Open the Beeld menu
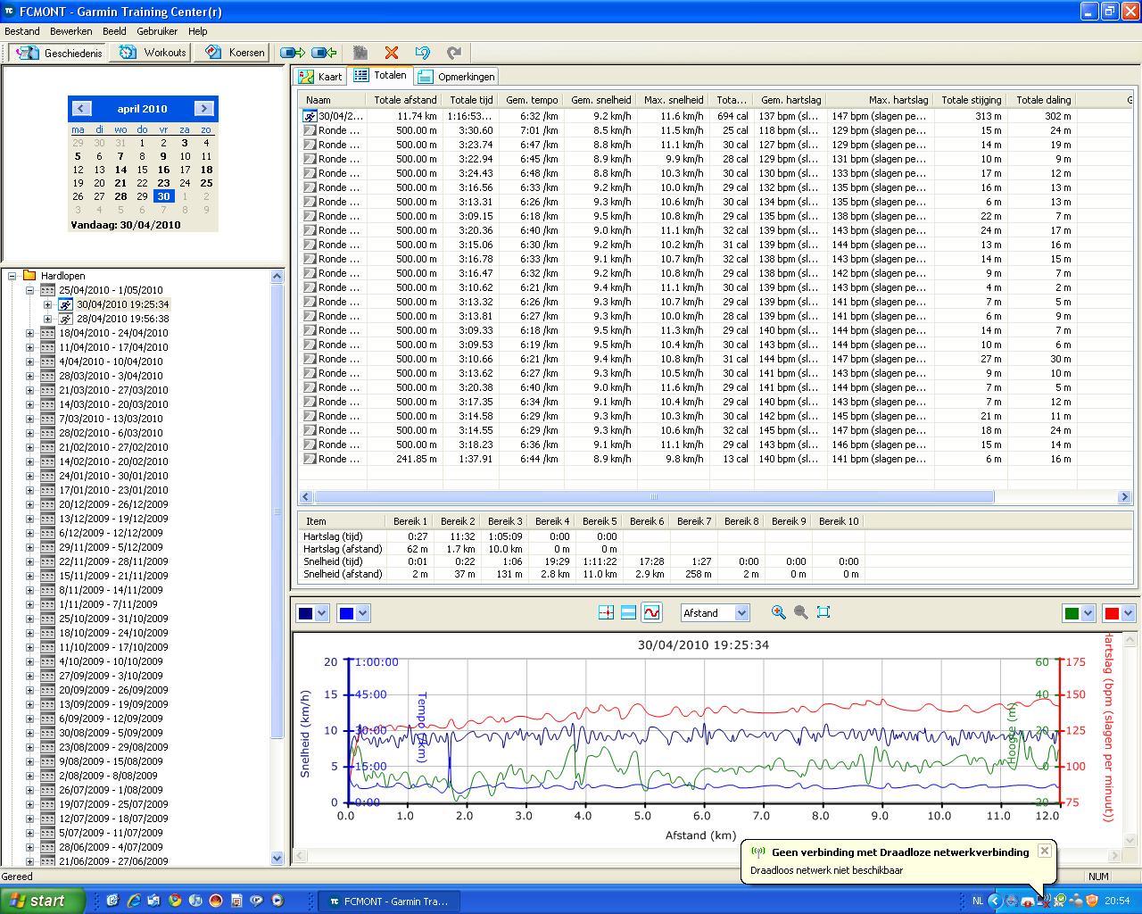The image size is (1142, 914). tap(114, 31)
